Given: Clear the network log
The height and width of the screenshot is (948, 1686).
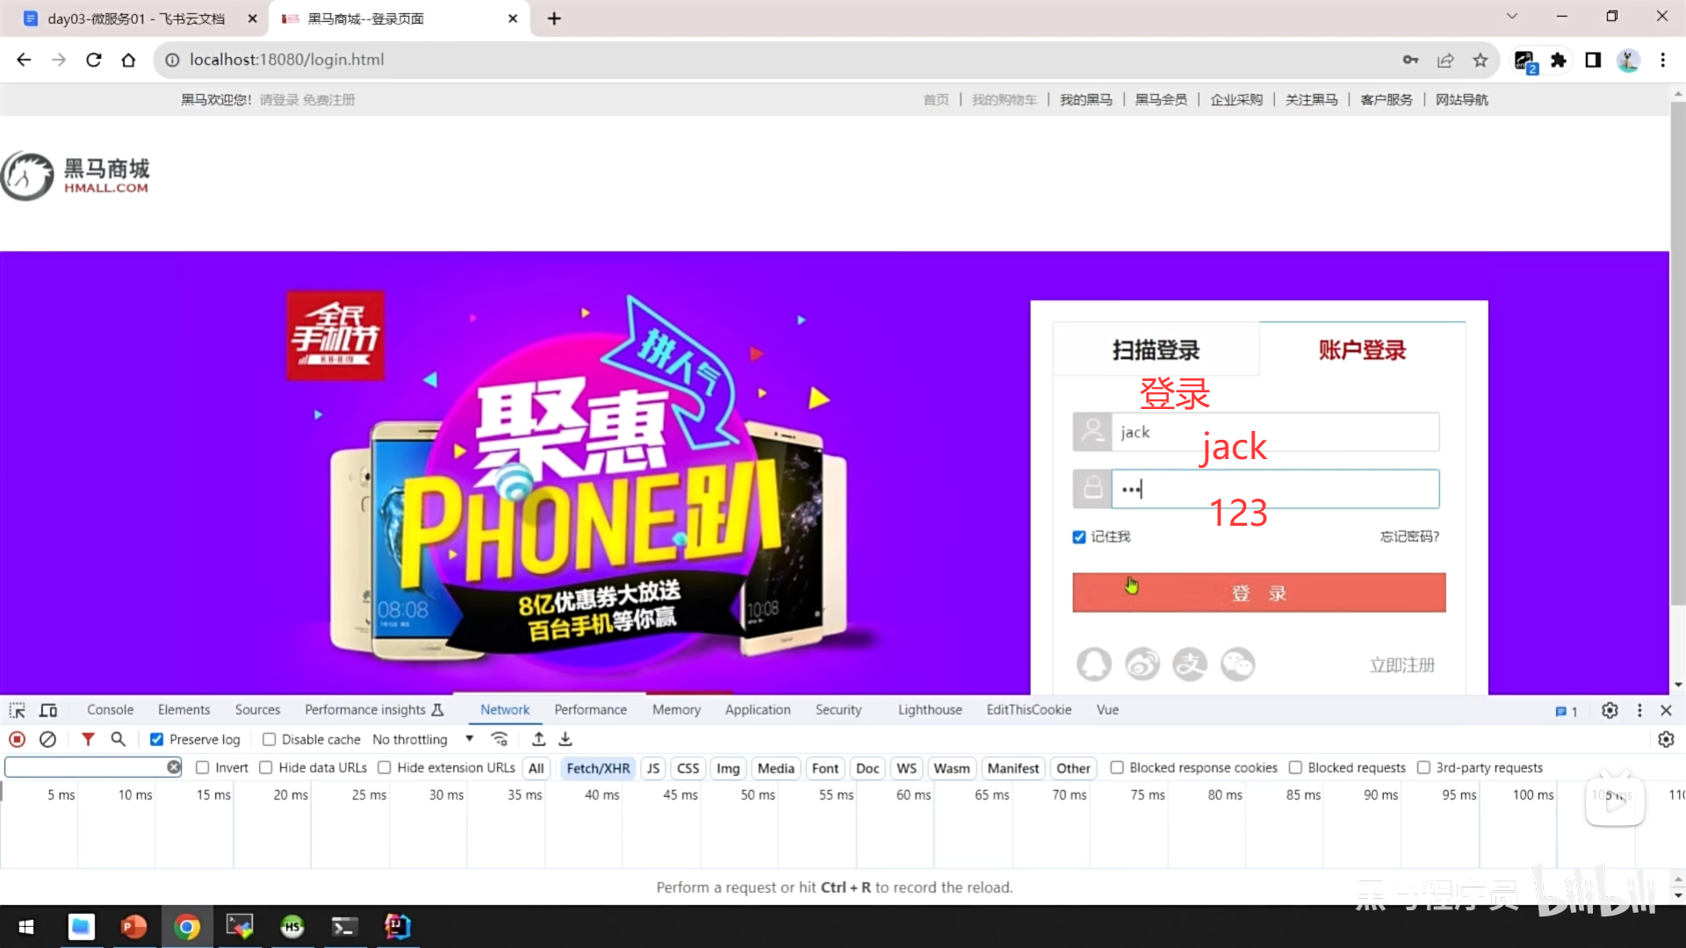Looking at the screenshot, I should tap(47, 739).
